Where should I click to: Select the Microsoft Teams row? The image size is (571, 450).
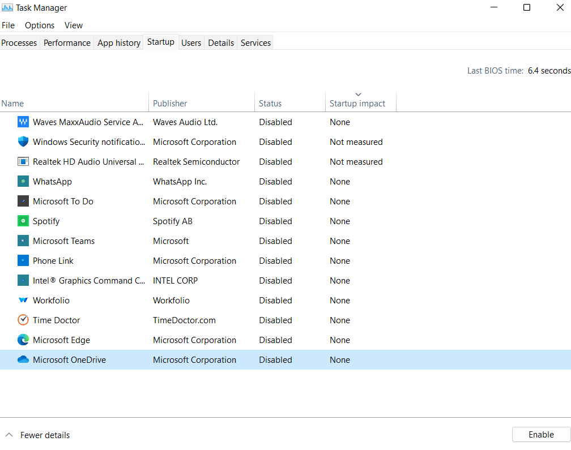pyautogui.click(x=63, y=241)
